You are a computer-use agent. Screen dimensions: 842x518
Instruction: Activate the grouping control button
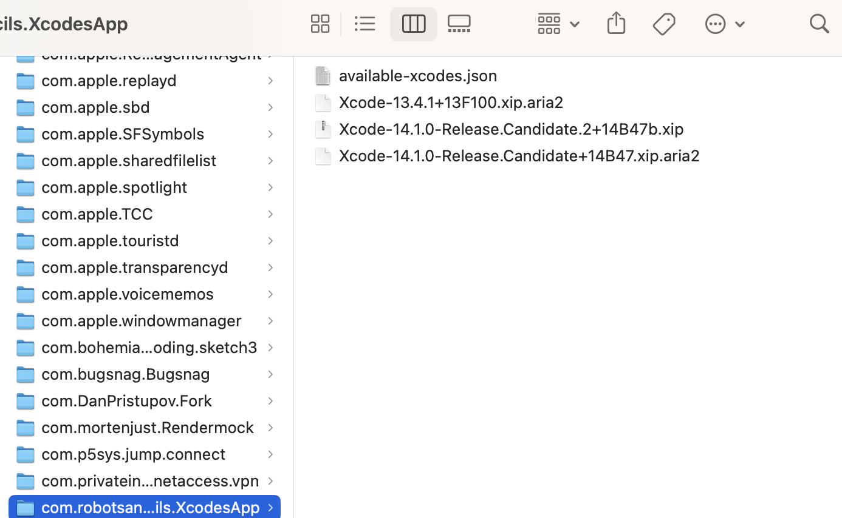click(549, 24)
